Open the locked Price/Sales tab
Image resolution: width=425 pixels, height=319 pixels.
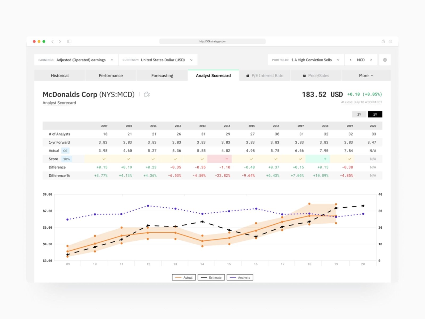pos(316,75)
